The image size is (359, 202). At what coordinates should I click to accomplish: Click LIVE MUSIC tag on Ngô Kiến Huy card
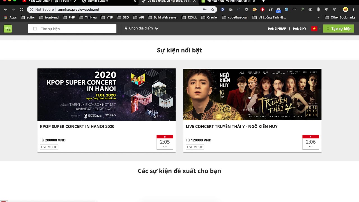point(195,147)
